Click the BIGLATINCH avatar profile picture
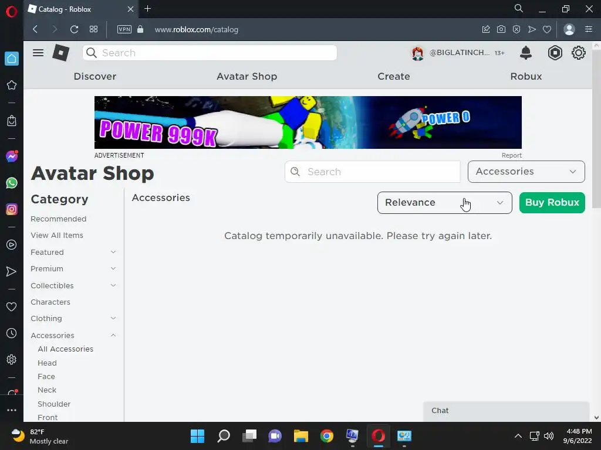 point(418,53)
